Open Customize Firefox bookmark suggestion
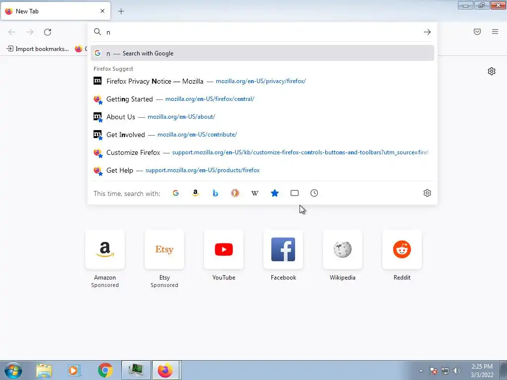Image resolution: width=507 pixels, height=380 pixels. coord(262,152)
